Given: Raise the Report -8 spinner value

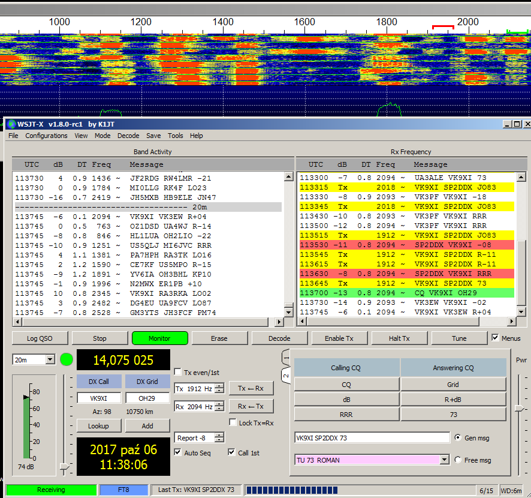Looking at the screenshot, I should pos(219,435).
